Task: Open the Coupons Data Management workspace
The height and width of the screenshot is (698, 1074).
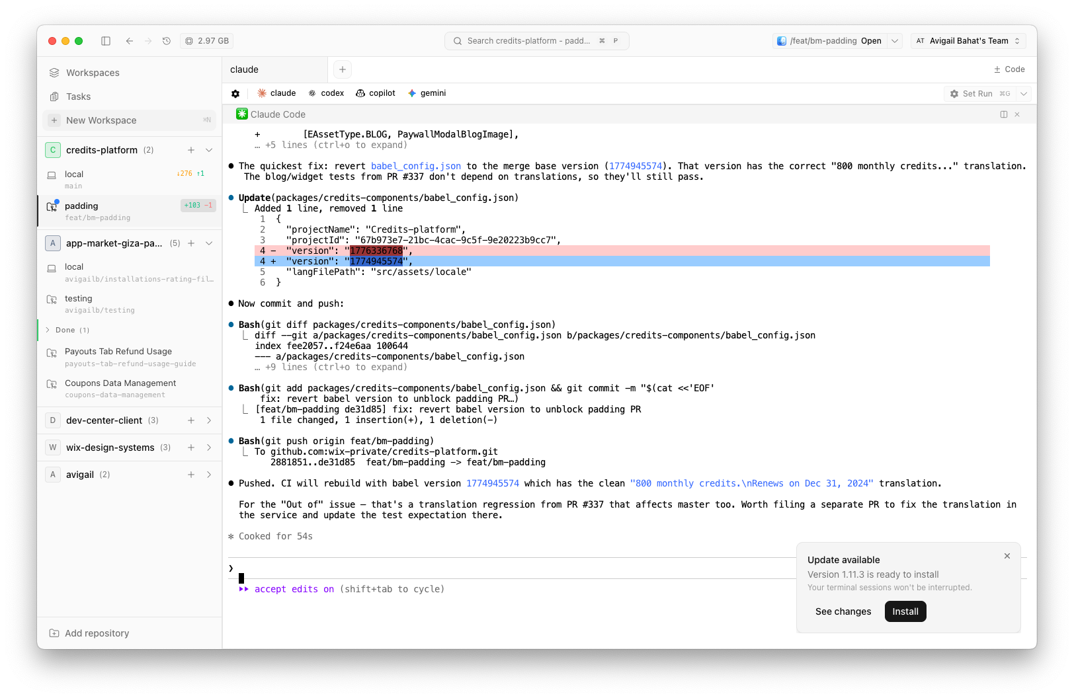Action: coord(130,389)
